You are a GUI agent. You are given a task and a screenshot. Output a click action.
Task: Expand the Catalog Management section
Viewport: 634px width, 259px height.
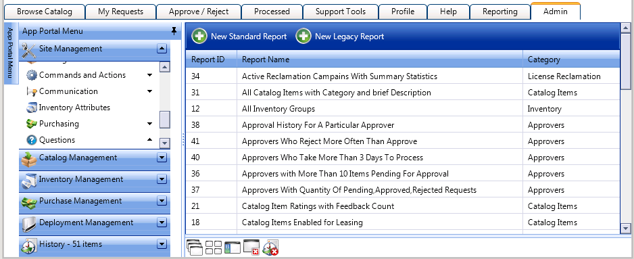click(162, 158)
